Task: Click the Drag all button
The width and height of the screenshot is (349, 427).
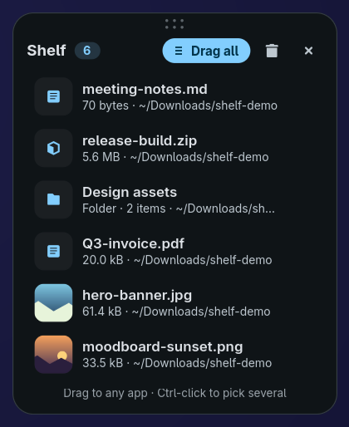Action: point(206,51)
